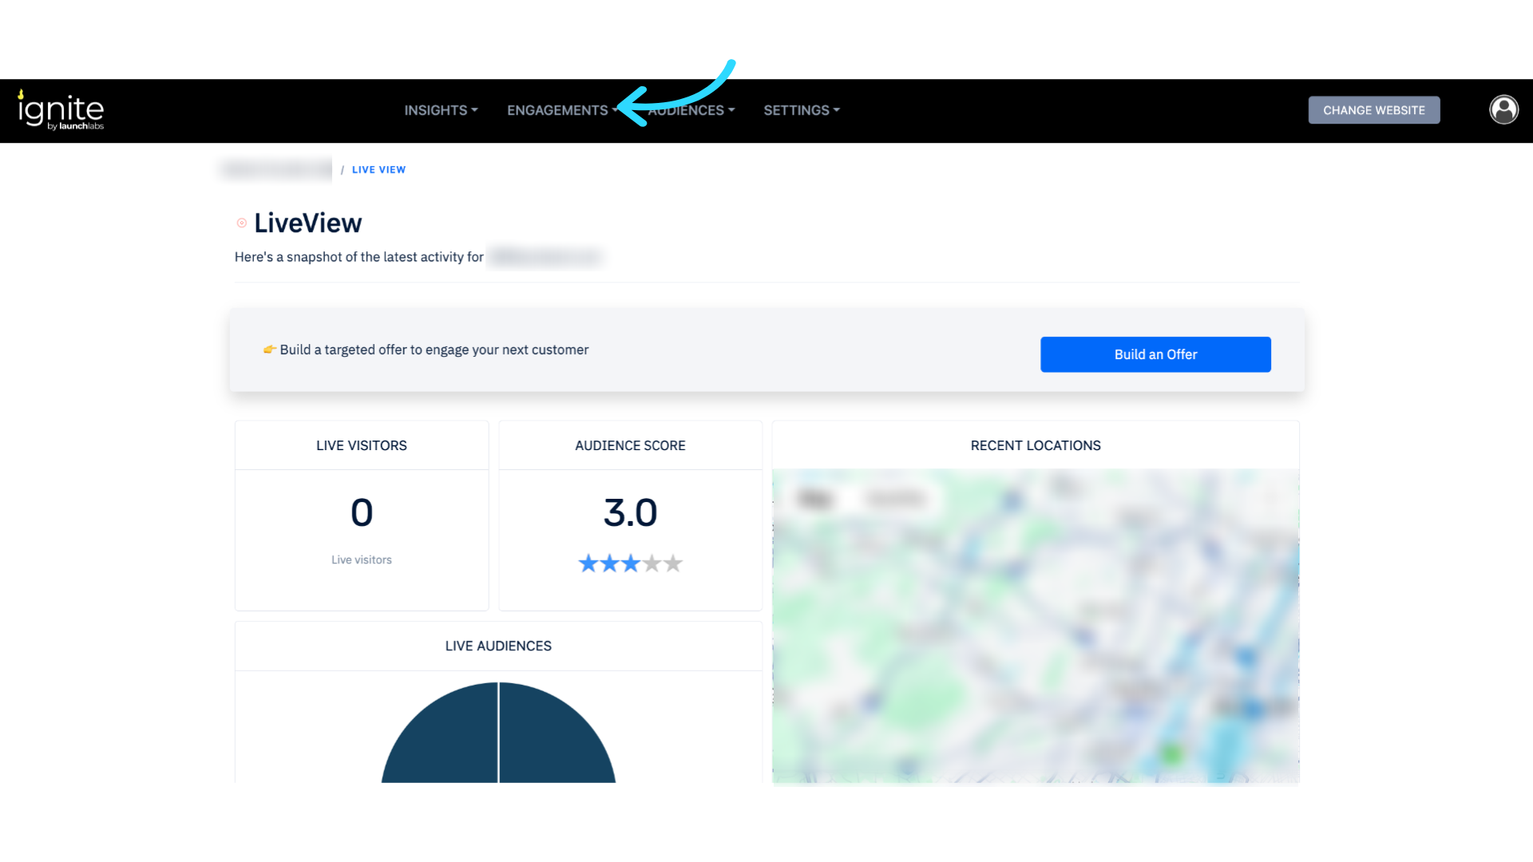Open the Engagements menu
The height and width of the screenshot is (862, 1533).
[558, 110]
